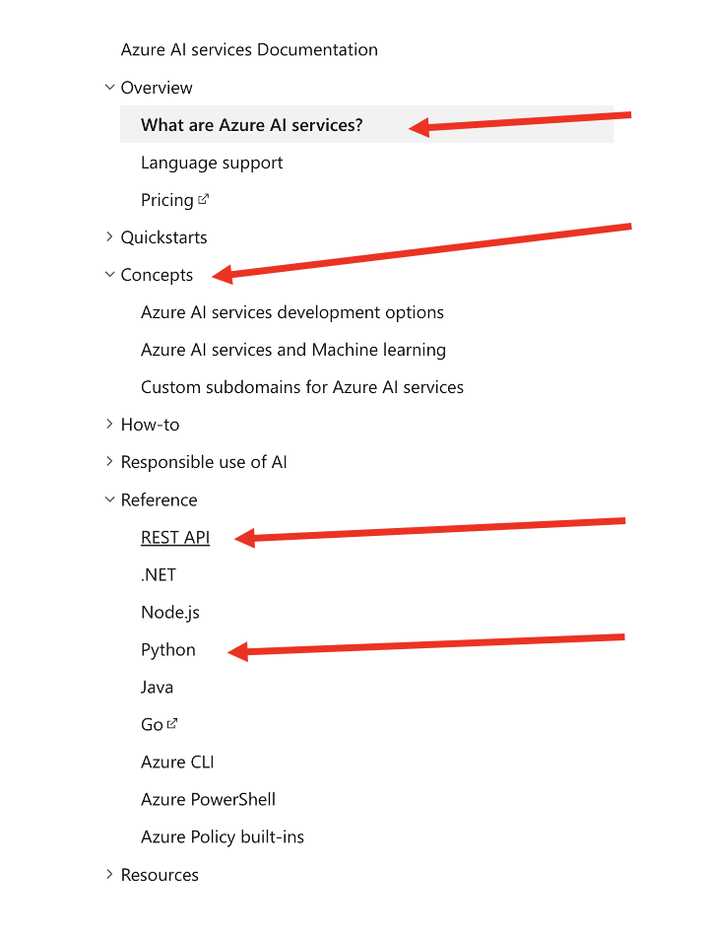Click external link icon next to Pricing
This screenshot has width=709, height=930.
[204, 199]
